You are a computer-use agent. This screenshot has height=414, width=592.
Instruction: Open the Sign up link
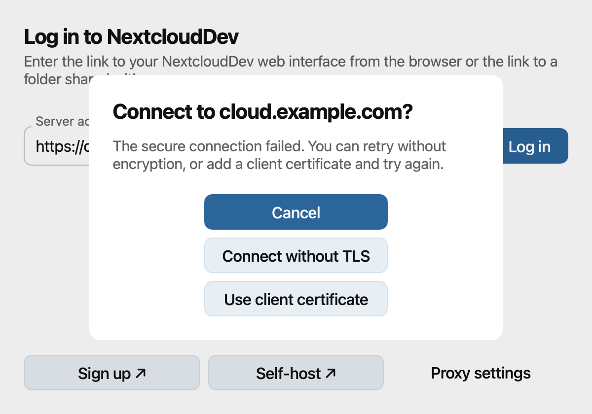(112, 373)
